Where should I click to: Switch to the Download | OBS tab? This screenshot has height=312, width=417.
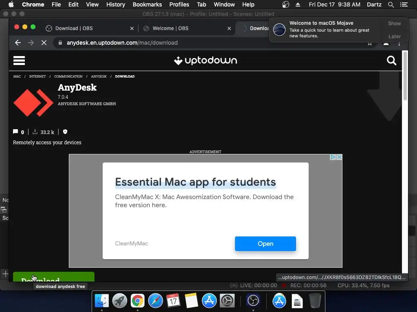click(74, 28)
